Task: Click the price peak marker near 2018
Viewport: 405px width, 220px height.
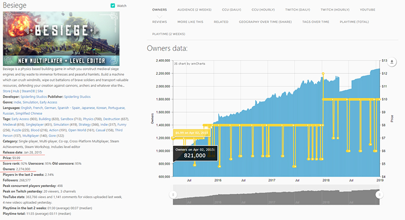Action: click(x=323, y=73)
